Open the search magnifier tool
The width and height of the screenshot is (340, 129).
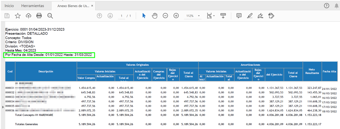coord(50,16)
